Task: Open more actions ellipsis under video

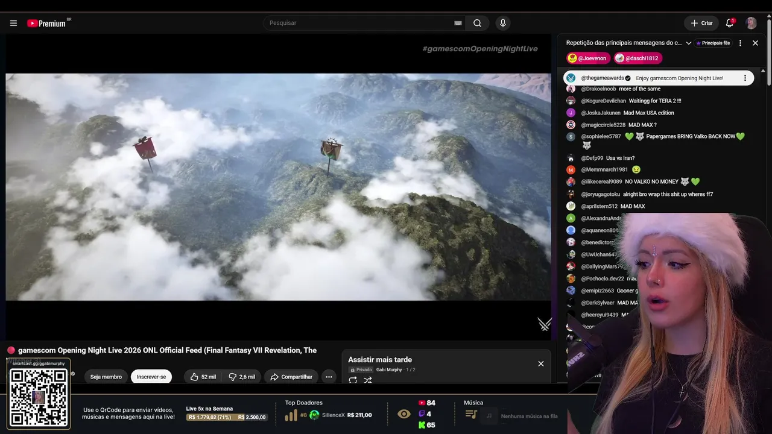Action: point(329,377)
